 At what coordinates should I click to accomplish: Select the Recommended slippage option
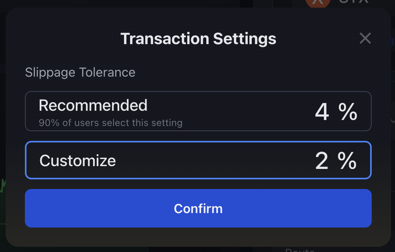(x=198, y=111)
